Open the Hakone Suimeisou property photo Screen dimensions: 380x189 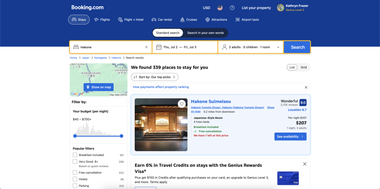[x=161, y=125]
